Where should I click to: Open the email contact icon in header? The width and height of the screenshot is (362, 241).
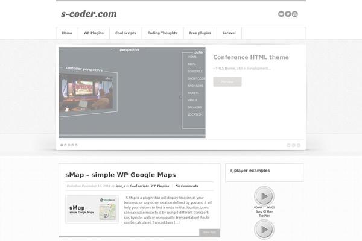pyautogui.click(x=281, y=14)
